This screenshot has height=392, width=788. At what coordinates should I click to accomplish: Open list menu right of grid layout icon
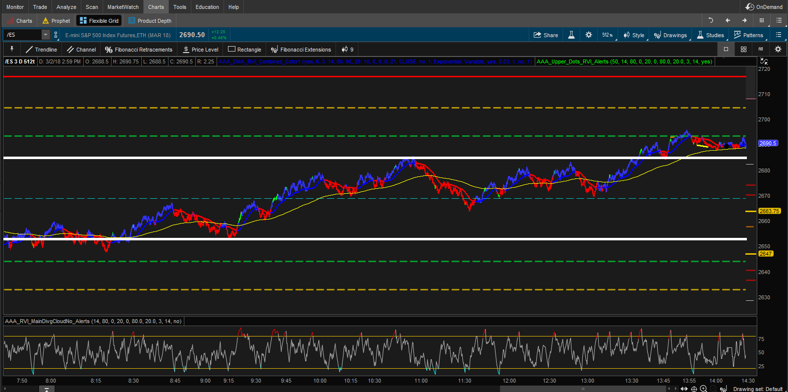pos(779,20)
